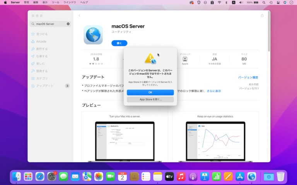Viewport: 297px width, 185px height.
Task: Clear the macOS Server search field
Action: pos(68,24)
